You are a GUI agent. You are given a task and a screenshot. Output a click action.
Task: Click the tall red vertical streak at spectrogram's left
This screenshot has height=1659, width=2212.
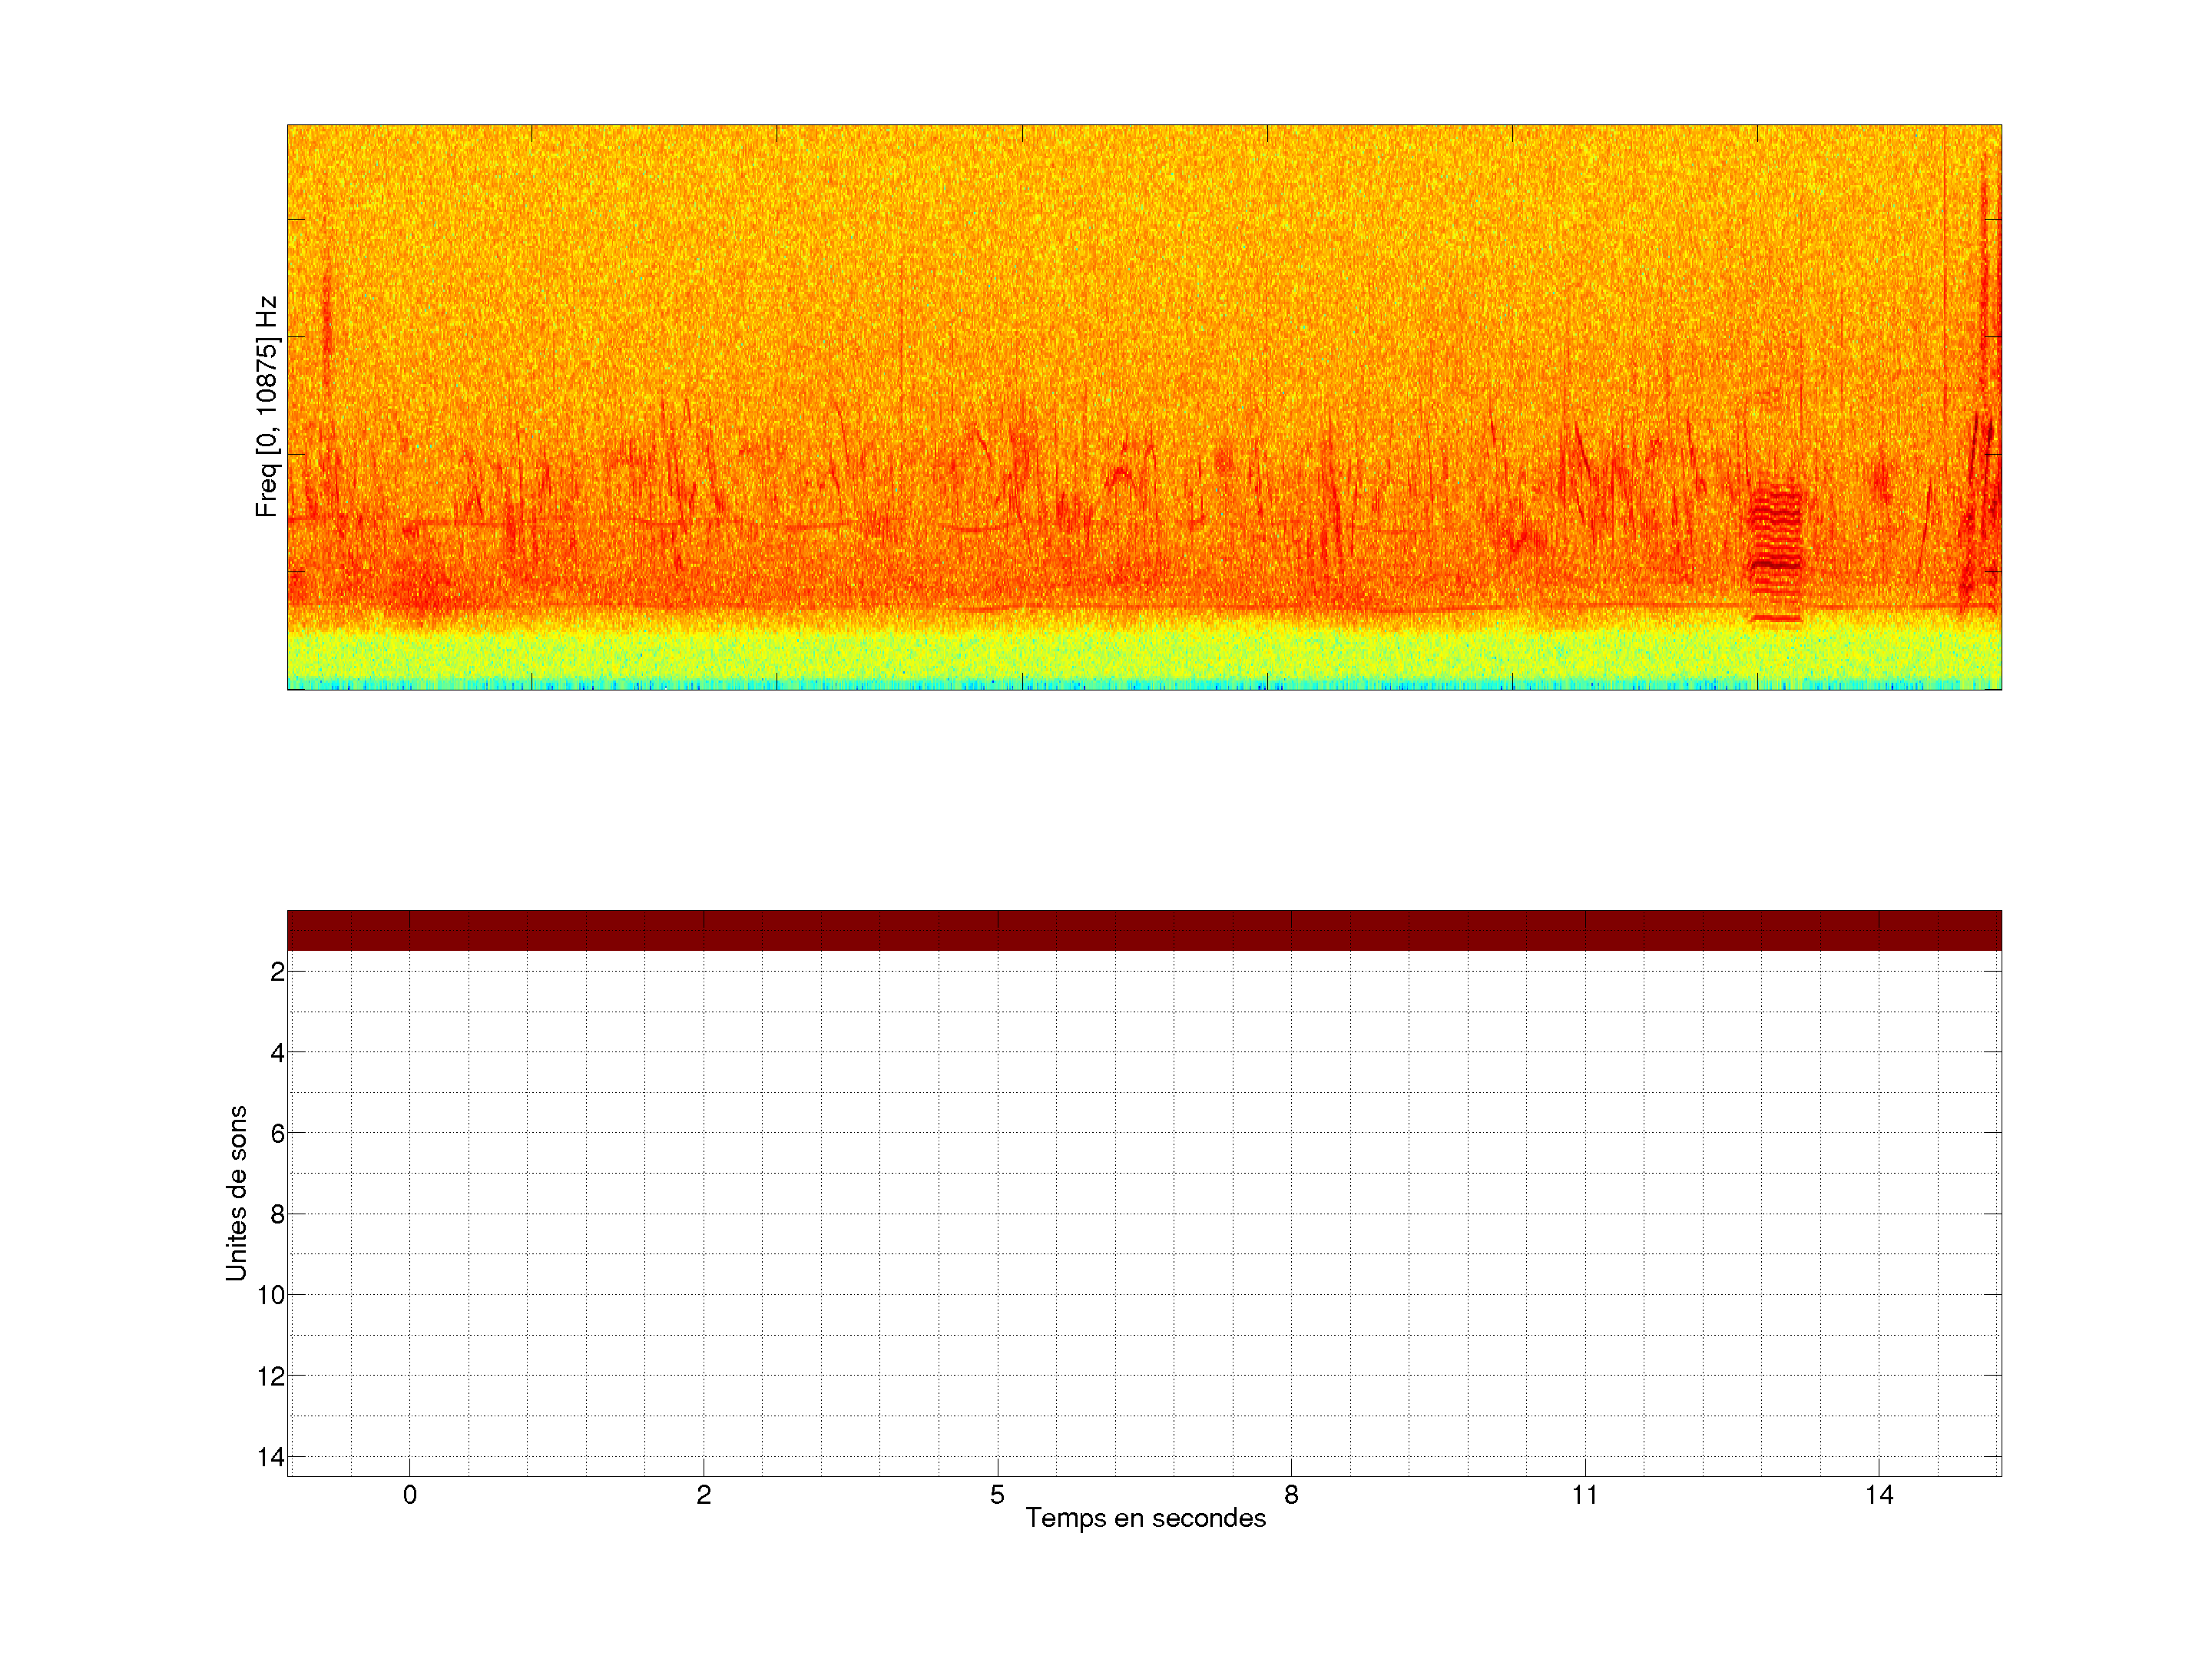327,330
